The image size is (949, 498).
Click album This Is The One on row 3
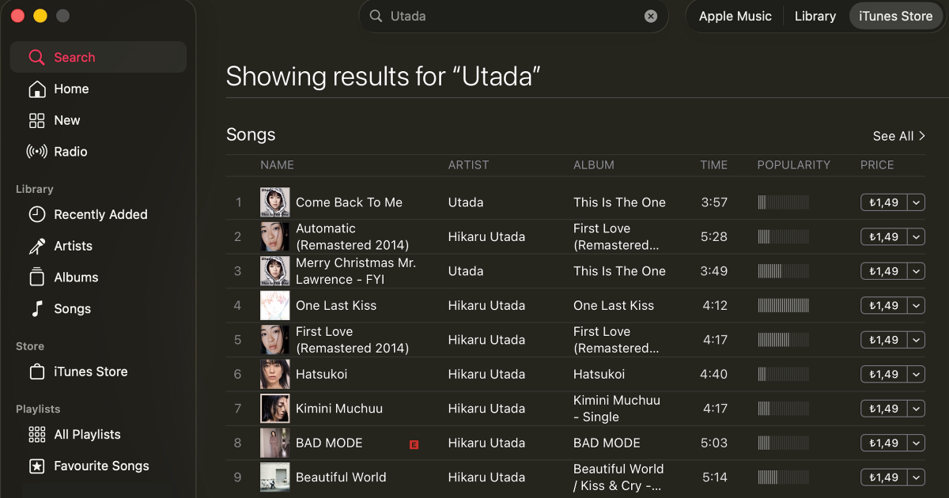(x=619, y=271)
